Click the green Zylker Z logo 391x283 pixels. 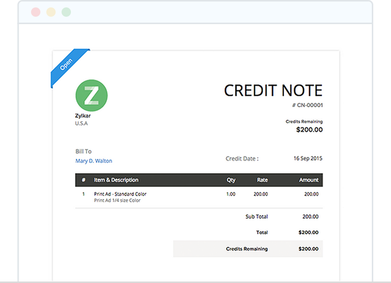pos(92,95)
